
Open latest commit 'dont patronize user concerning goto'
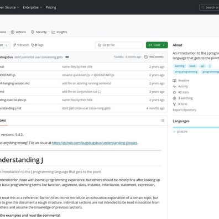point(39,57)
